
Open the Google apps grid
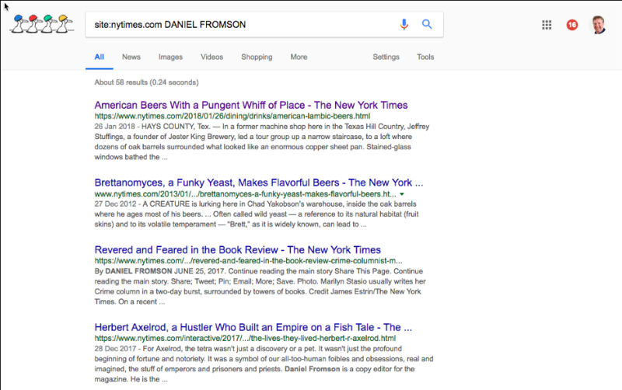point(547,25)
